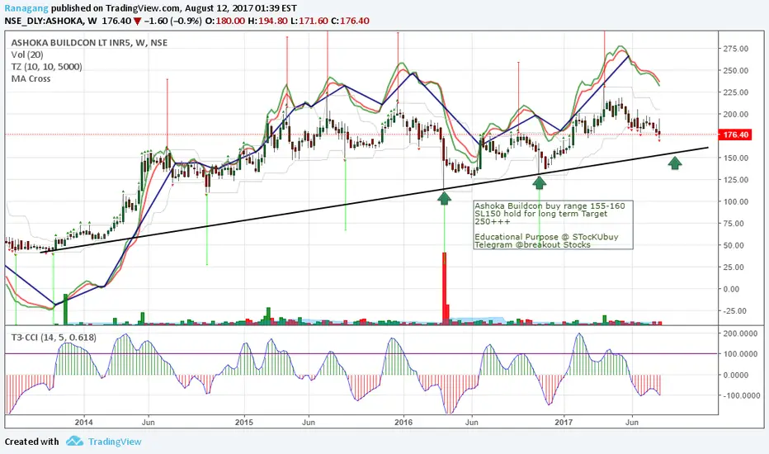This screenshot has height=454, width=769.
Task: Click the -25.00 price axis label
Action: click(x=734, y=310)
